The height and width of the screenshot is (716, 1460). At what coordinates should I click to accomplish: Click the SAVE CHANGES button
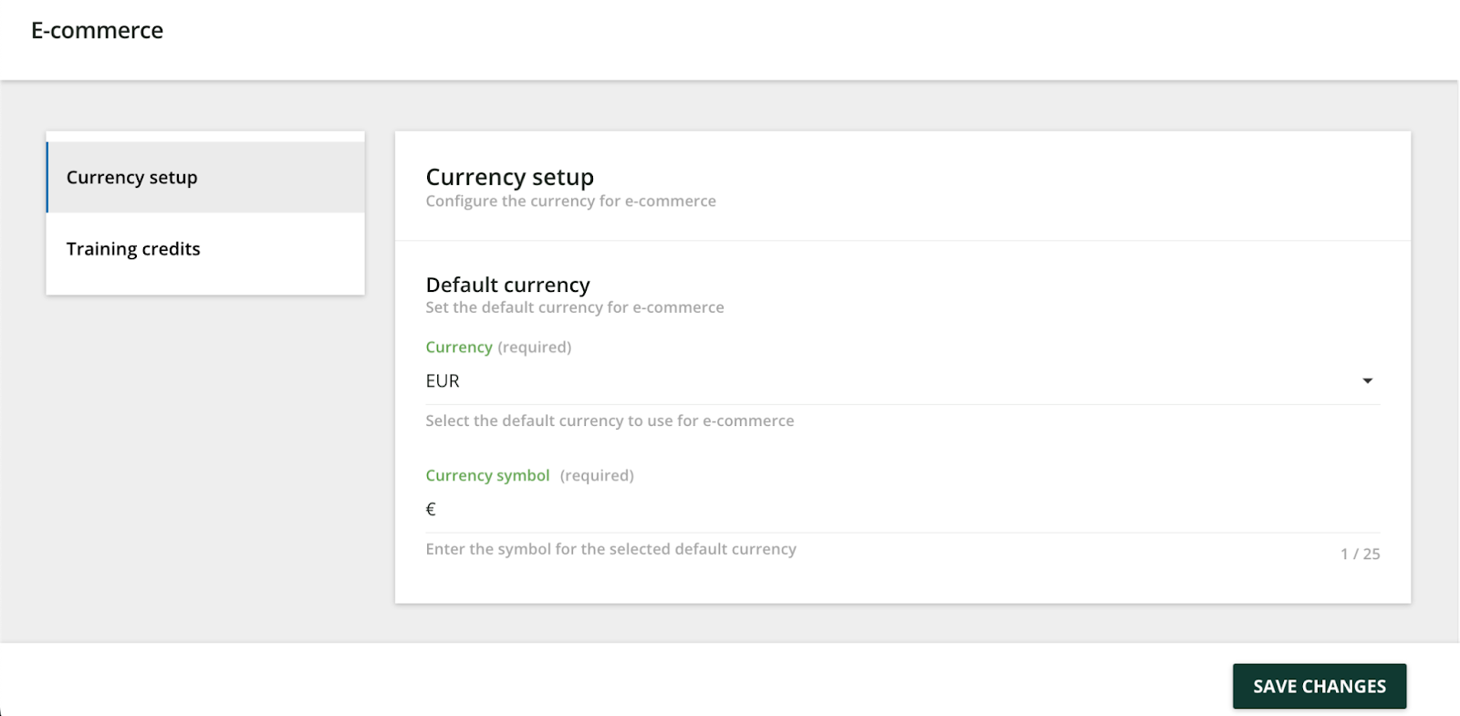click(x=1319, y=686)
